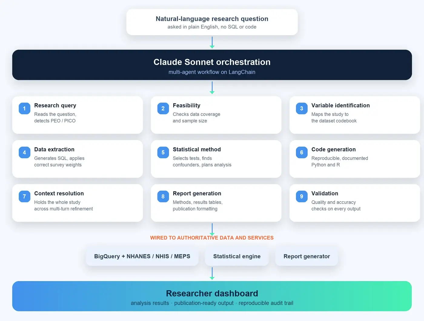Click the Code generation heading
Viewport: 424px width, 321px height.
tap(333, 149)
